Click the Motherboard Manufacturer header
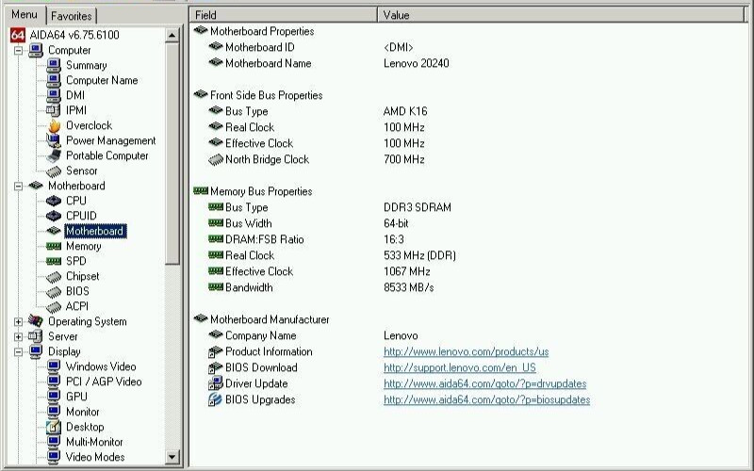Viewport: 754px width, 471px height. pyautogui.click(x=270, y=319)
